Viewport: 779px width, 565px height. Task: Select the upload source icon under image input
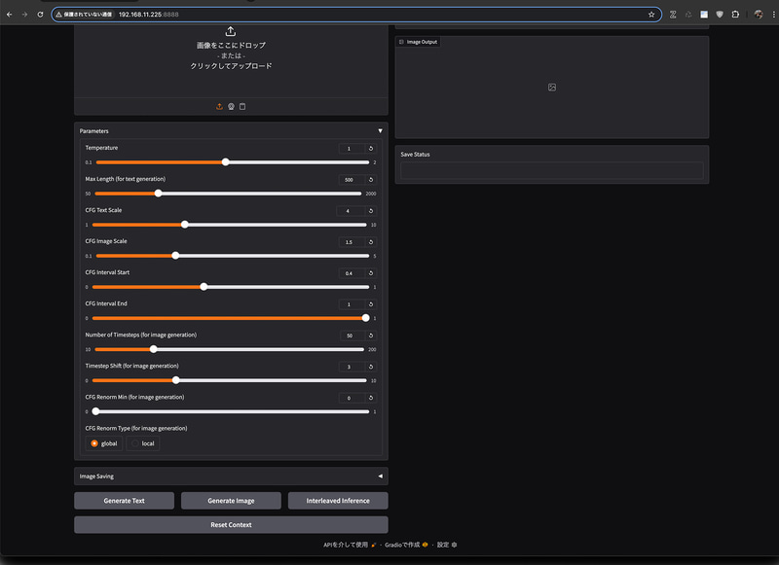[x=219, y=107]
